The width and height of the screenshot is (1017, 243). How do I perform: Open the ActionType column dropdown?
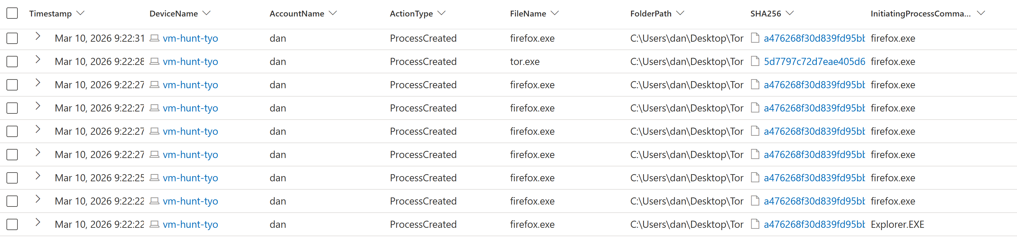[442, 13]
